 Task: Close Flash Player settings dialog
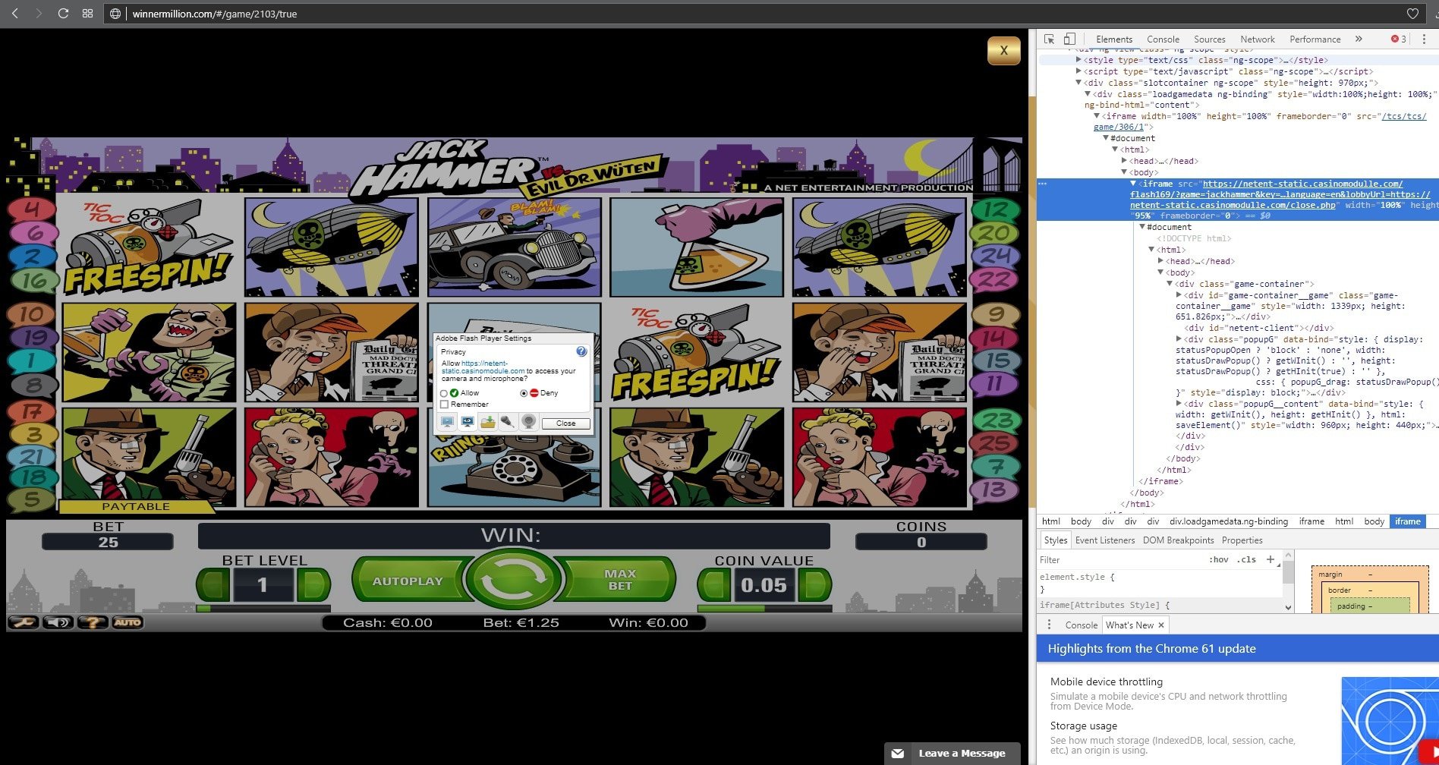(565, 423)
